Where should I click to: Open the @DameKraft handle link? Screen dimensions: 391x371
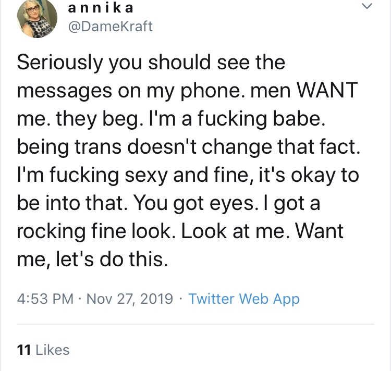(x=111, y=27)
